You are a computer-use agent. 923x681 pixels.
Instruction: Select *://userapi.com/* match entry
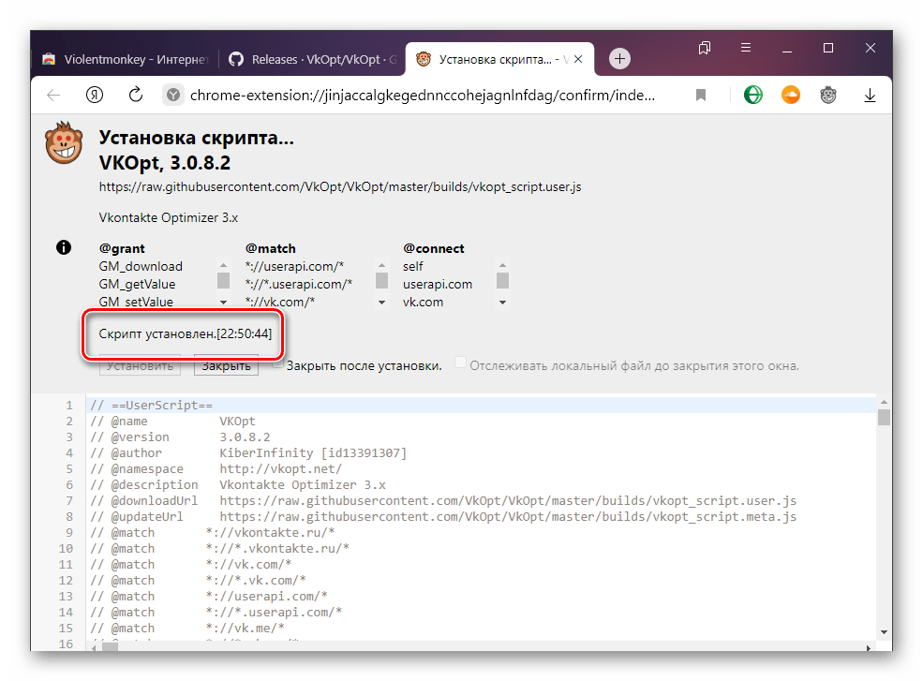[294, 266]
